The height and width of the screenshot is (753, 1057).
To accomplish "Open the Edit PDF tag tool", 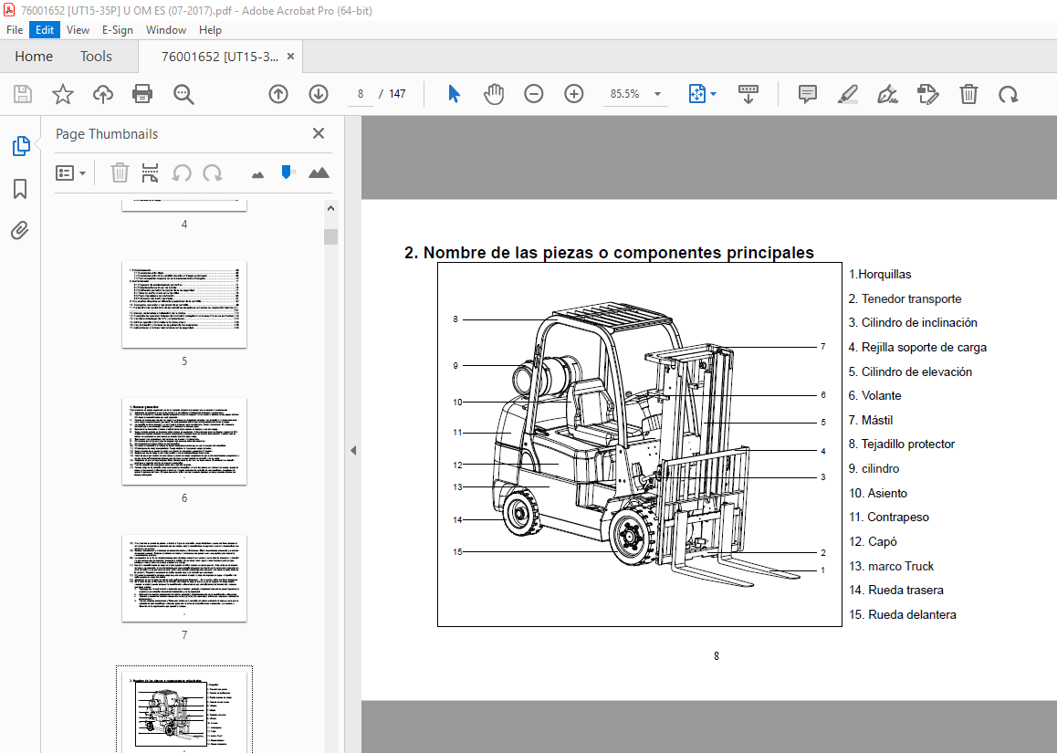I will (927, 94).
